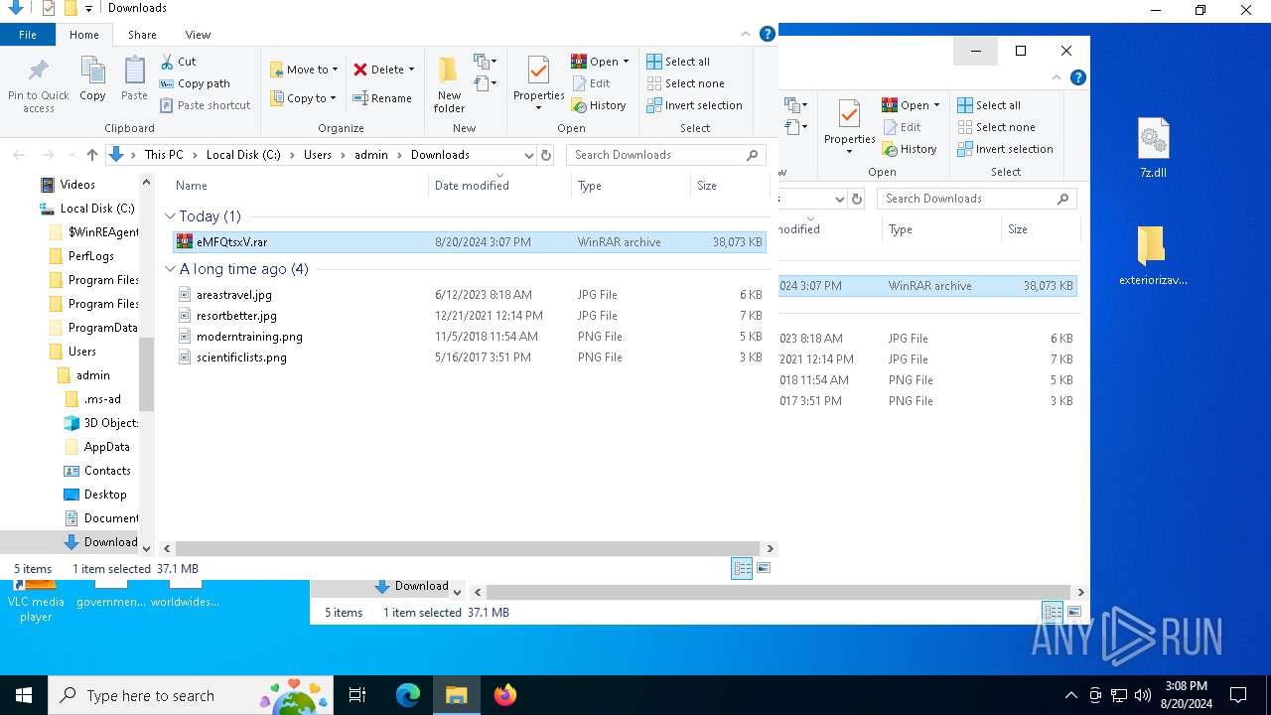The width and height of the screenshot is (1271, 715).
Task: Sort by Type column header
Action: (x=631, y=186)
